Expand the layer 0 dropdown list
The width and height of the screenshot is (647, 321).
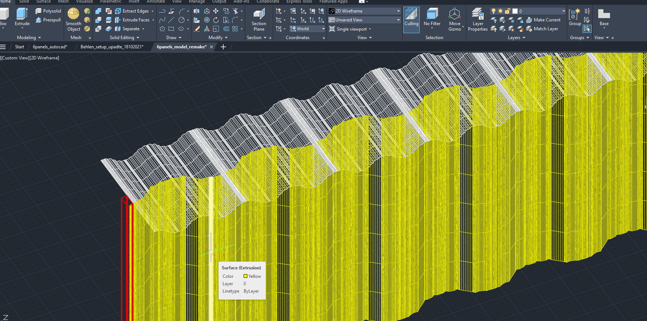tap(563, 11)
